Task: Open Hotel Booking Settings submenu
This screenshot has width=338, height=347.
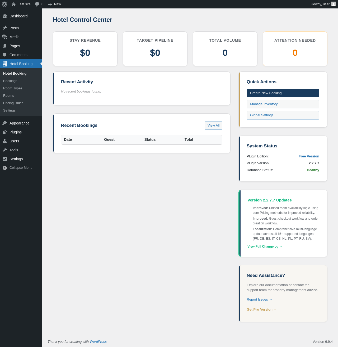Action: coord(21,110)
